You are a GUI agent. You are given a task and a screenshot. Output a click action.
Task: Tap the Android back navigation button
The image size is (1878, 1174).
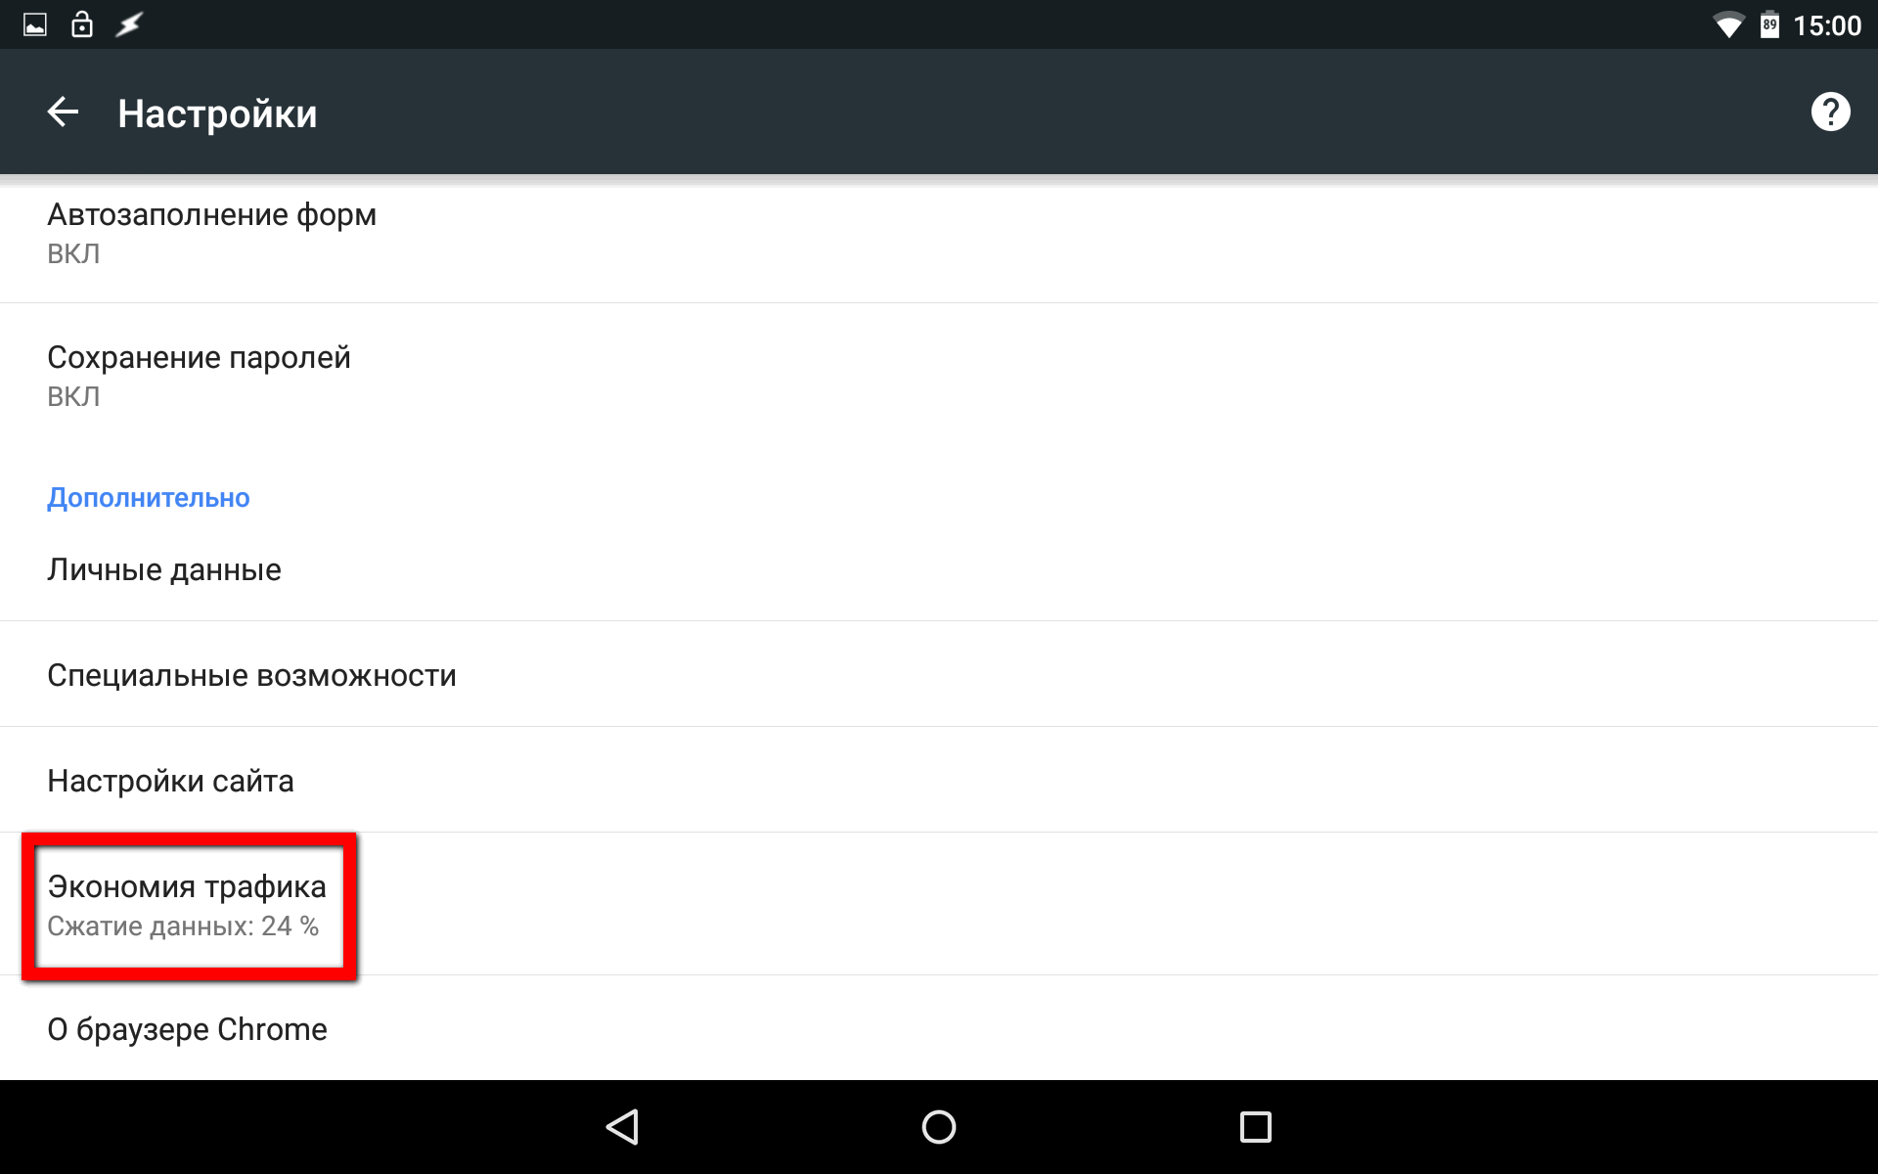[x=622, y=1127]
